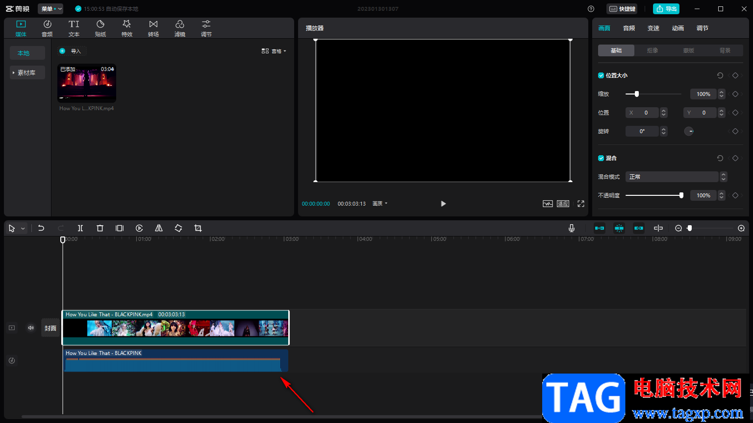The width and height of the screenshot is (753, 423).
Task: Select the split clip tool
Action: (80, 228)
